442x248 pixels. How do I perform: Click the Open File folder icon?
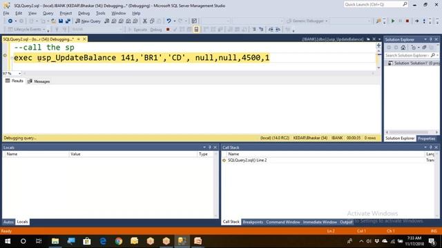53,21
